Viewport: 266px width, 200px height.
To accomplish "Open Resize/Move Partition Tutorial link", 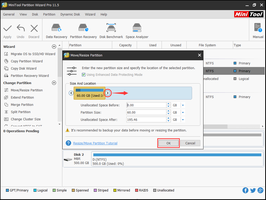I will pyautogui.click(x=95, y=143).
